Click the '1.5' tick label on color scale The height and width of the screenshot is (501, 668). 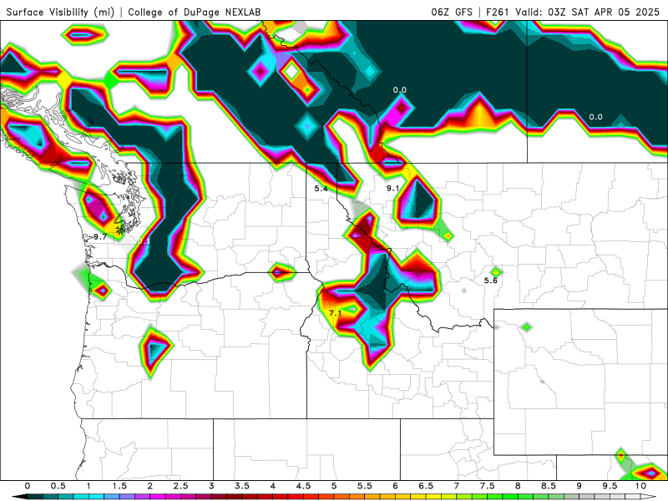[119, 486]
